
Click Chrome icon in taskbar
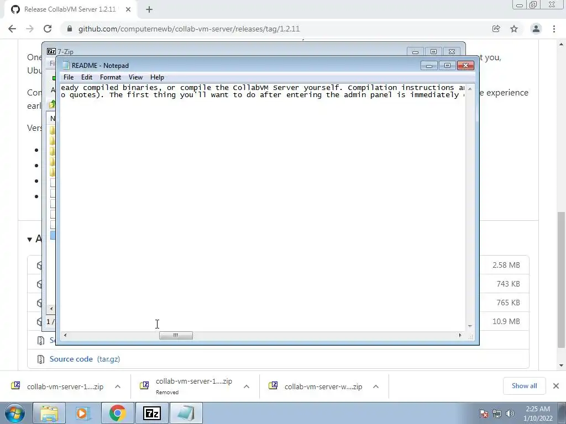(x=117, y=413)
